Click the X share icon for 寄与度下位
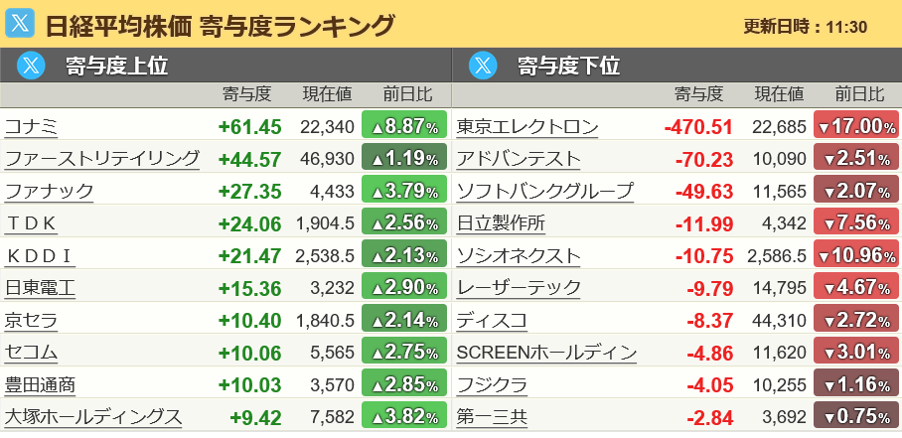902x438 pixels. coord(483,66)
